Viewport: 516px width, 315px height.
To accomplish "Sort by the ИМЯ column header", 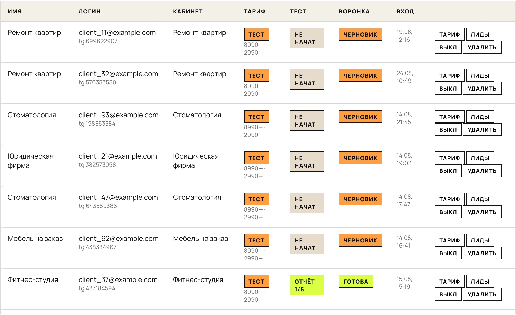I will [15, 11].
